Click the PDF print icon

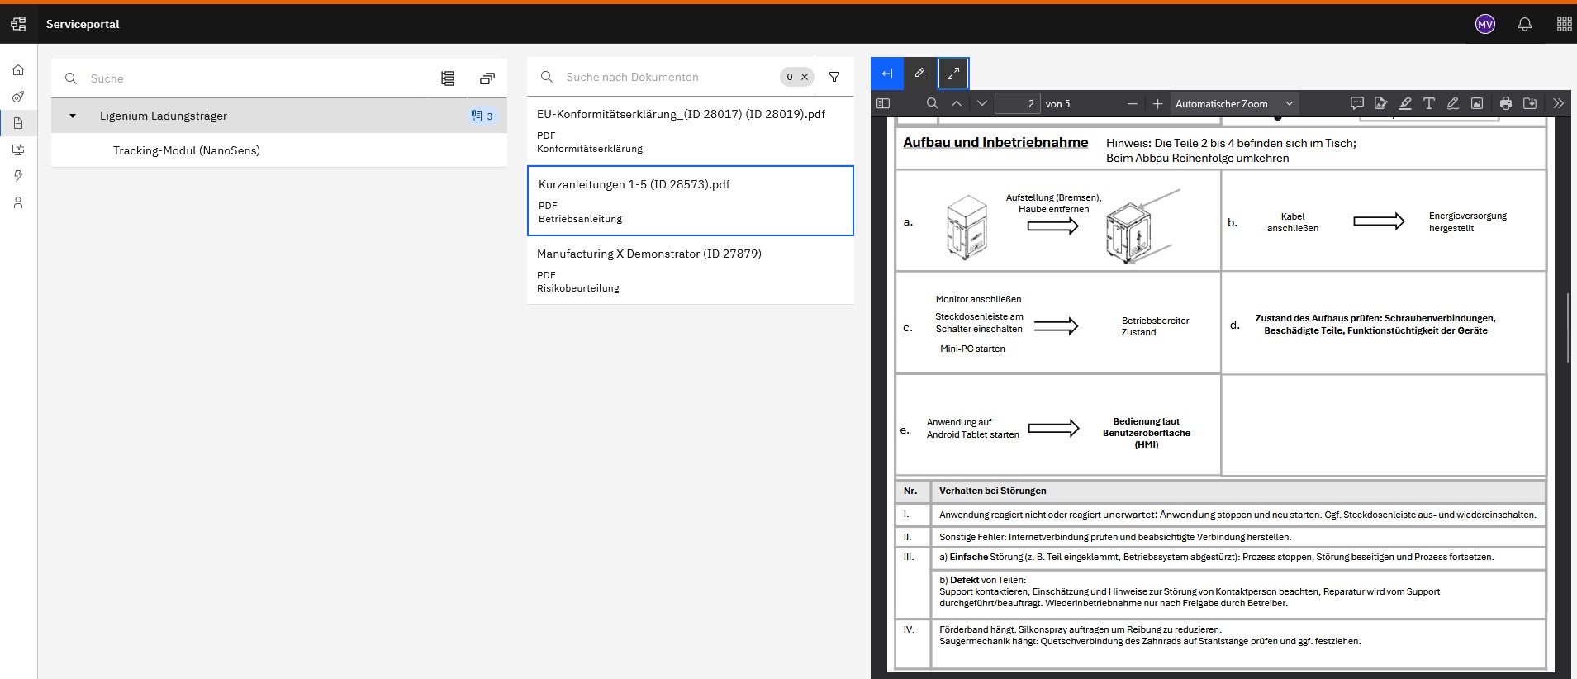1506,103
